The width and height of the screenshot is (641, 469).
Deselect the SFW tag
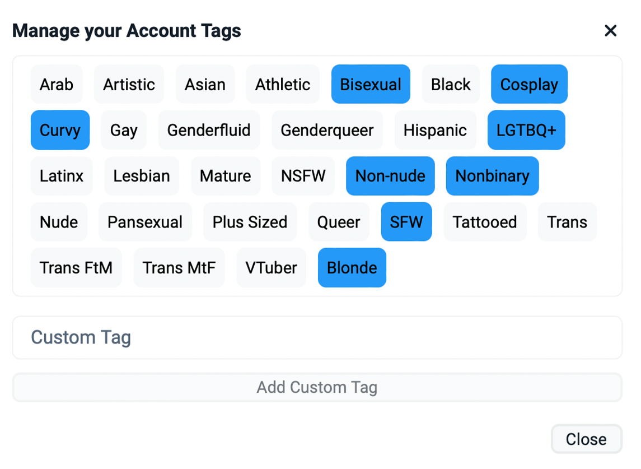(406, 222)
